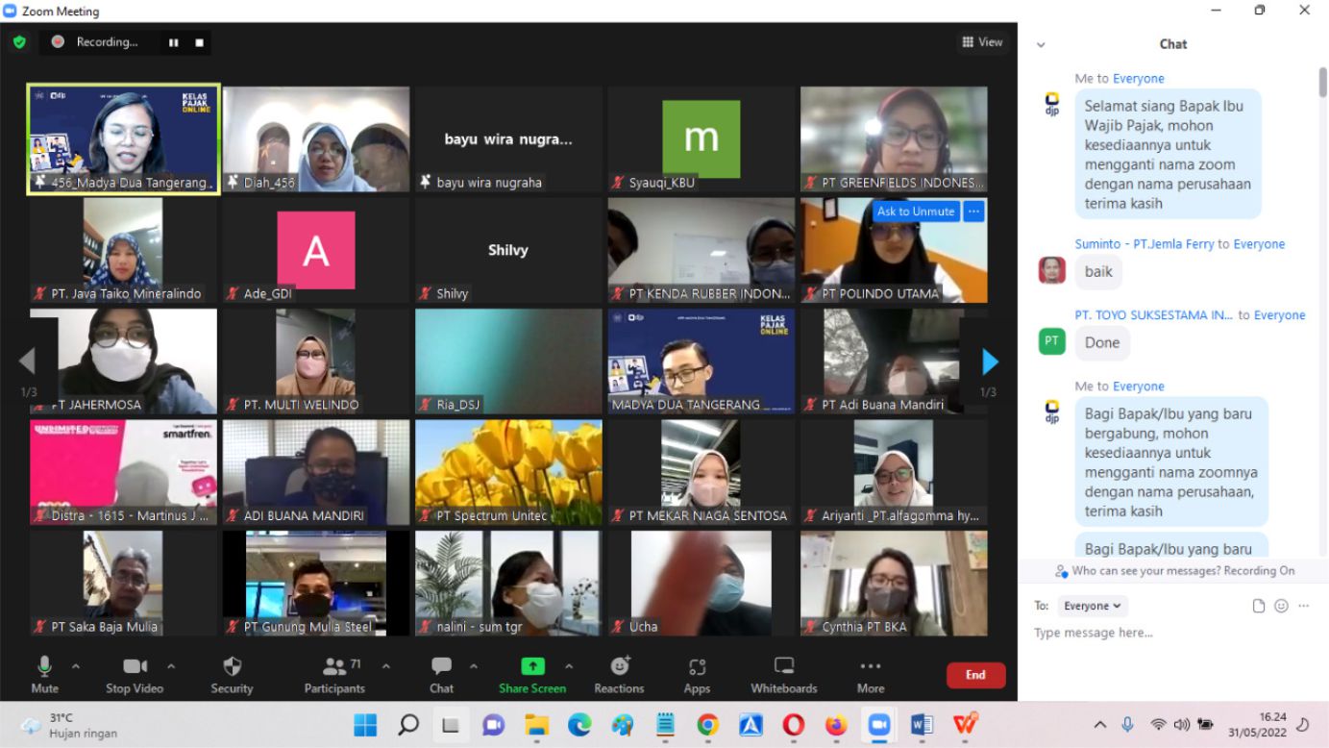Click the red End meeting button

[975, 675]
